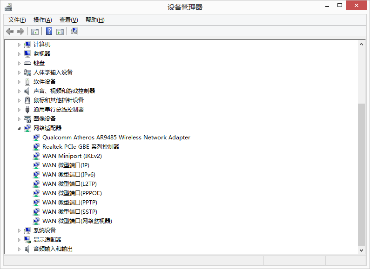The width and height of the screenshot is (370, 269).
Task: Open the 文件(F) menu
Action: pyautogui.click(x=17, y=20)
